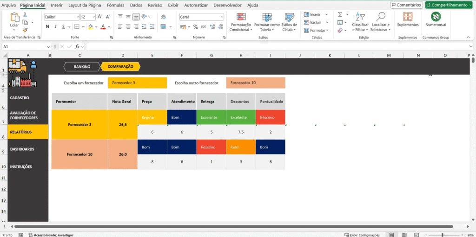Expand the Geral number format dropdown

tap(221, 17)
